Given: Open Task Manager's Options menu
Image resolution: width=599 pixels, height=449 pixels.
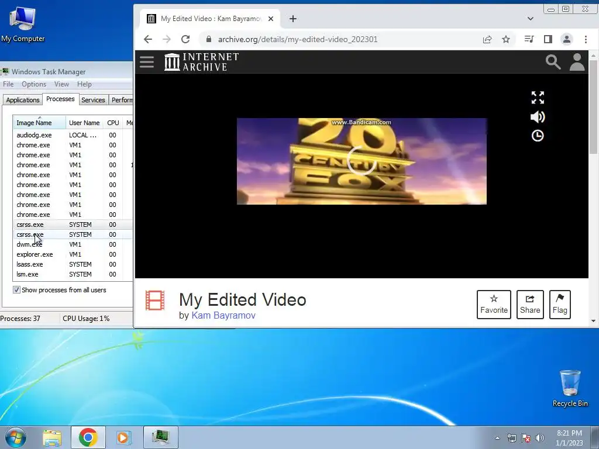Looking at the screenshot, I should coord(33,84).
